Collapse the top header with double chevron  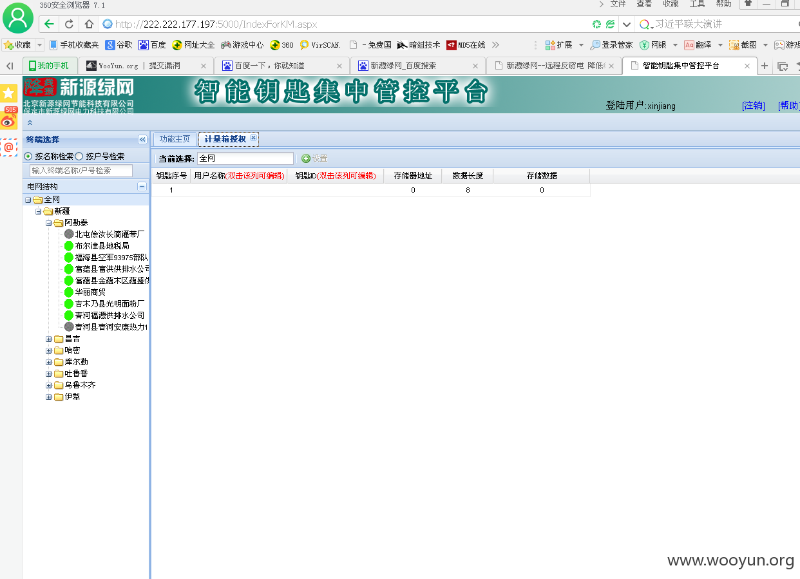(x=30, y=122)
